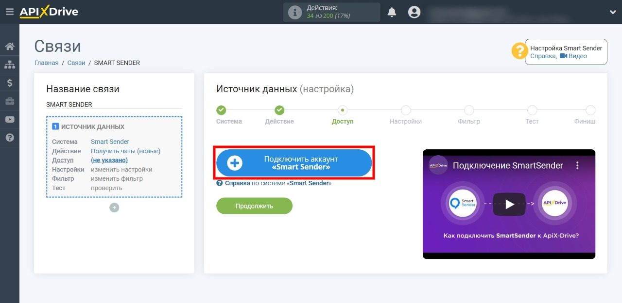This screenshot has height=303, width=622.
Task: Open the Видео link
Action: pos(573,56)
